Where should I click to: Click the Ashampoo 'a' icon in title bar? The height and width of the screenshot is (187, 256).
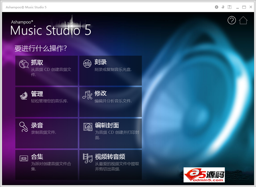(223, 7)
